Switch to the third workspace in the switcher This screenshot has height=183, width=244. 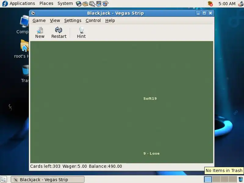click(224, 179)
